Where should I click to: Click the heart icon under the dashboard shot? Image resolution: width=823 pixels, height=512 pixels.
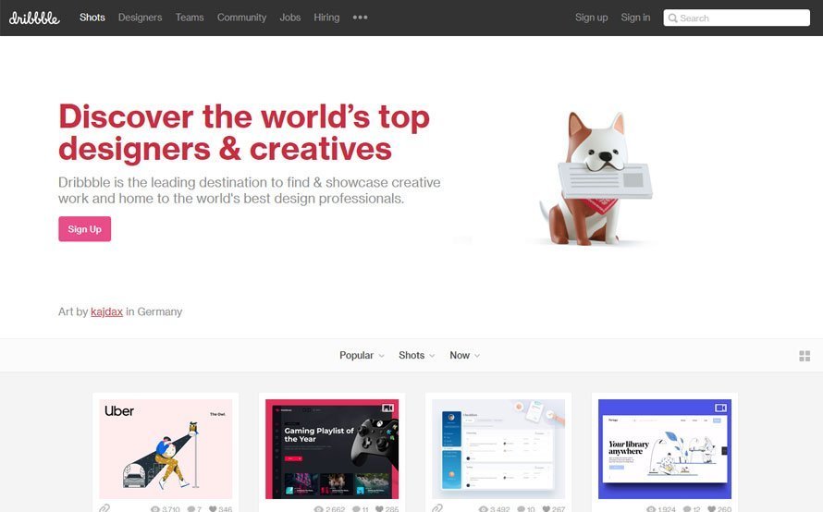546,509
